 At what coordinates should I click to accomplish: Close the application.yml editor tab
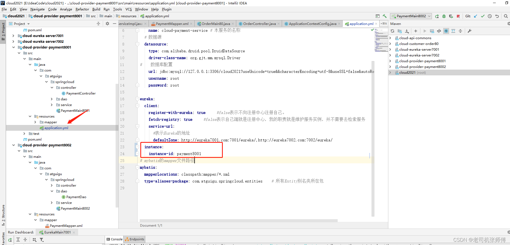pos(376,24)
